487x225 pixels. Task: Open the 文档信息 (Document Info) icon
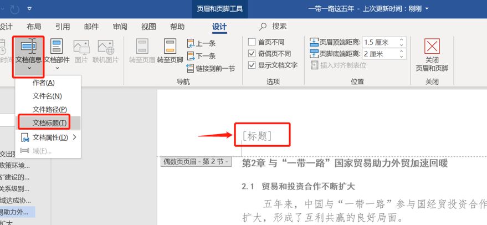(x=28, y=46)
